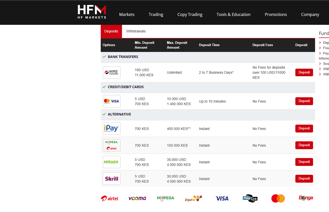Switch to the Withdrawals tab
Screen dimensions: 329x212
[136, 31]
